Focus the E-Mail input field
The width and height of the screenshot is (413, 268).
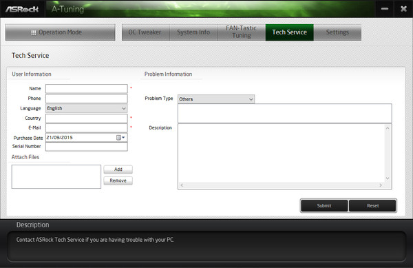[87, 128]
